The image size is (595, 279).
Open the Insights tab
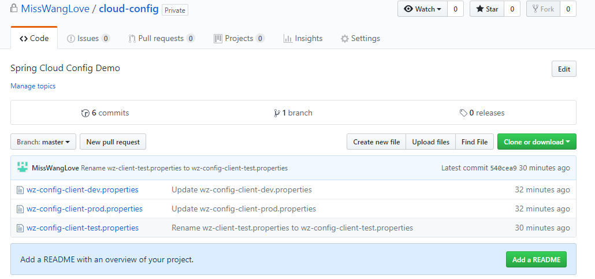point(303,38)
